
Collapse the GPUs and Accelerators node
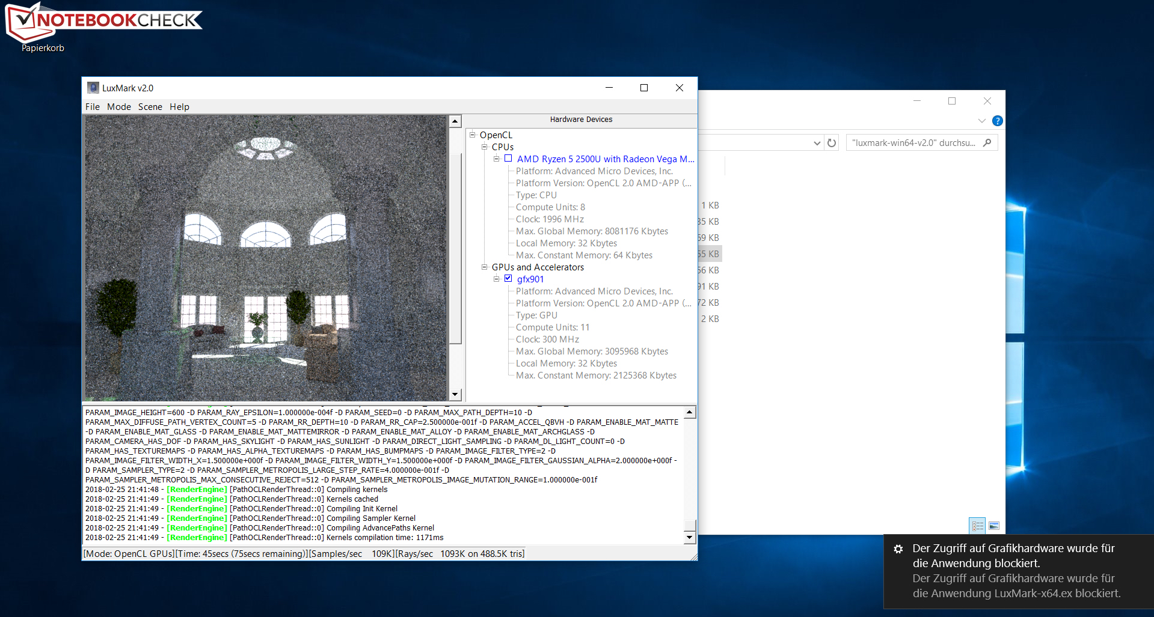[x=485, y=267]
